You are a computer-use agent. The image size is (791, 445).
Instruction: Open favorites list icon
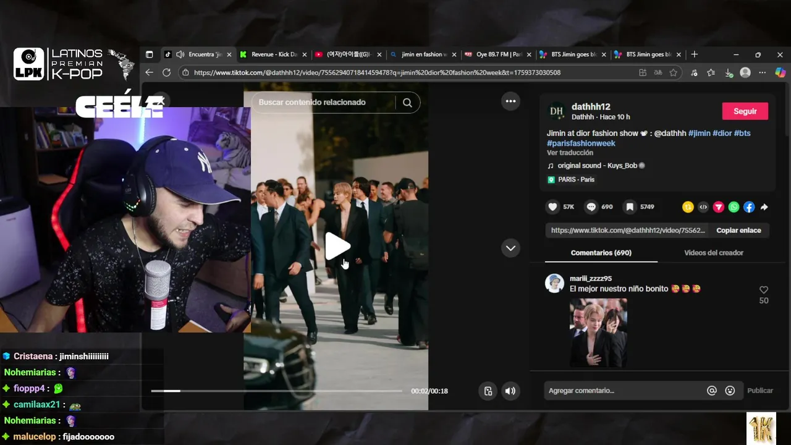tap(711, 72)
